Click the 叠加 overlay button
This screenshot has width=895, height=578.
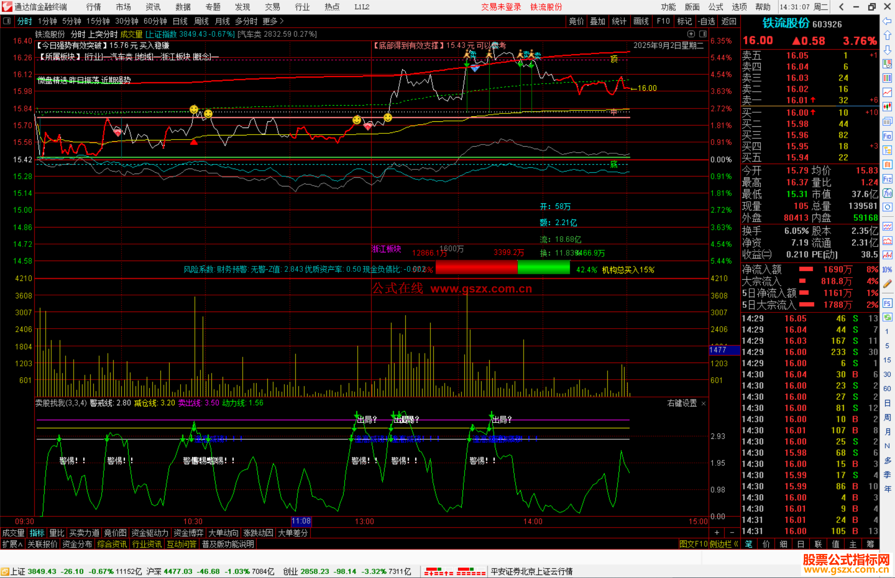(x=598, y=21)
